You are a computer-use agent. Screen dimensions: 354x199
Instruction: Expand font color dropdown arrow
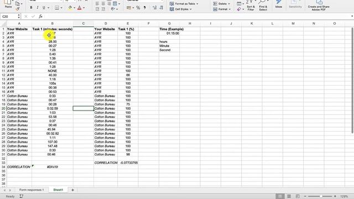(84, 8)
